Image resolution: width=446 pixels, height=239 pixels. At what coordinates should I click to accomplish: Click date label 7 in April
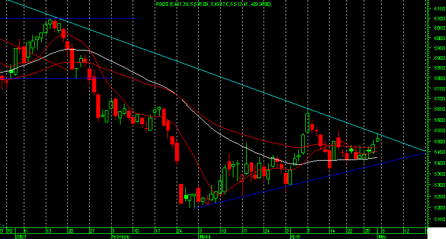click(309, 231)
